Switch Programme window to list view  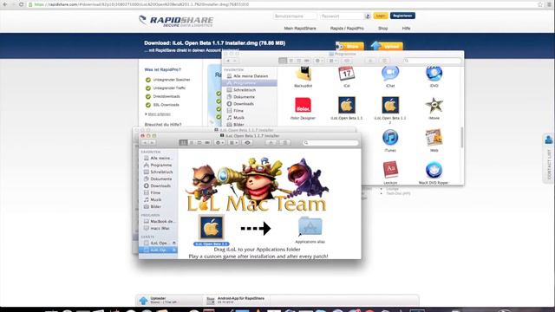(291, 61)
